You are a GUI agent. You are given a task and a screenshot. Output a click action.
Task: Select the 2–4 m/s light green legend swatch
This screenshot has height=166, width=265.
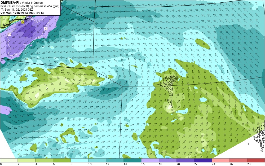coord(26,160)
